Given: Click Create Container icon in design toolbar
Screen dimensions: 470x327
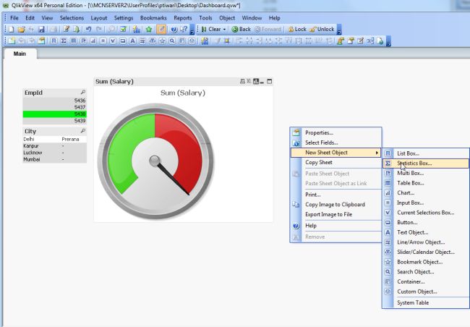Looking at the screenshot, I should (x=182, y=41).
